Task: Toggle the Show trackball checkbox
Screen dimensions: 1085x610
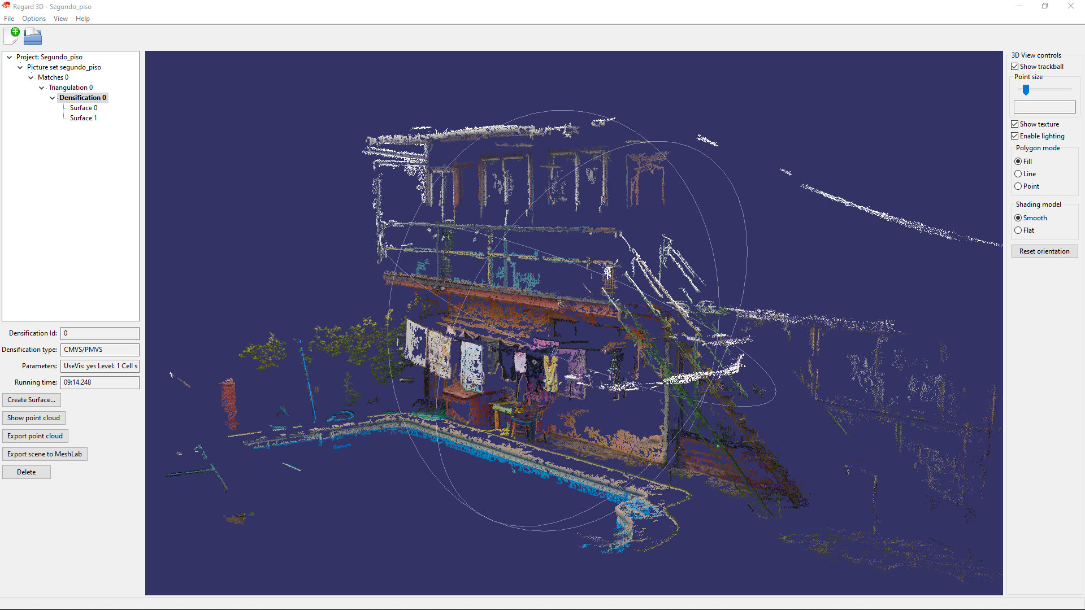Action: (x=1015, y=66)
